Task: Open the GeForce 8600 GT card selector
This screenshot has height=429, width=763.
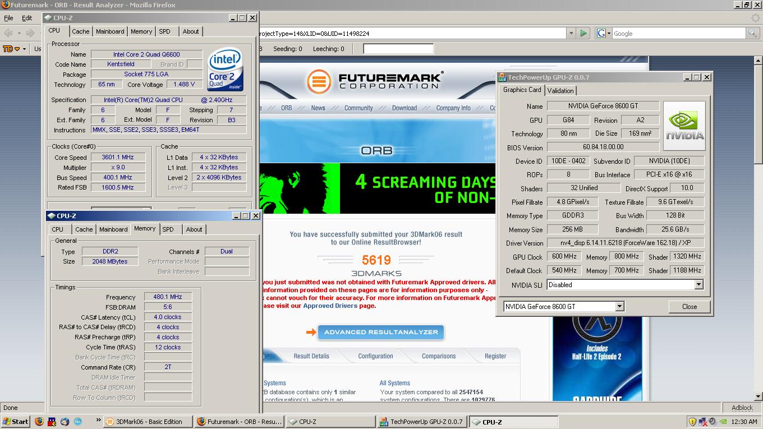Action: click(620, 306)
